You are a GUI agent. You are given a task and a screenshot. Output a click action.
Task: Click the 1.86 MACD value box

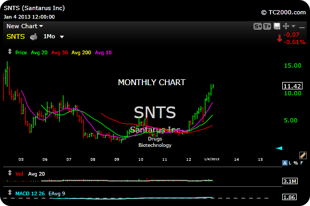[x=289, y=197]
